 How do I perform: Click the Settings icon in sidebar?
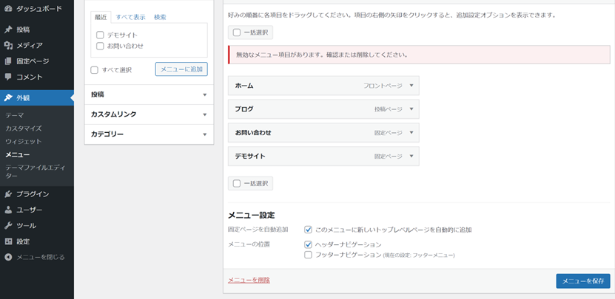pyautogui.click(x=8, y=241)
